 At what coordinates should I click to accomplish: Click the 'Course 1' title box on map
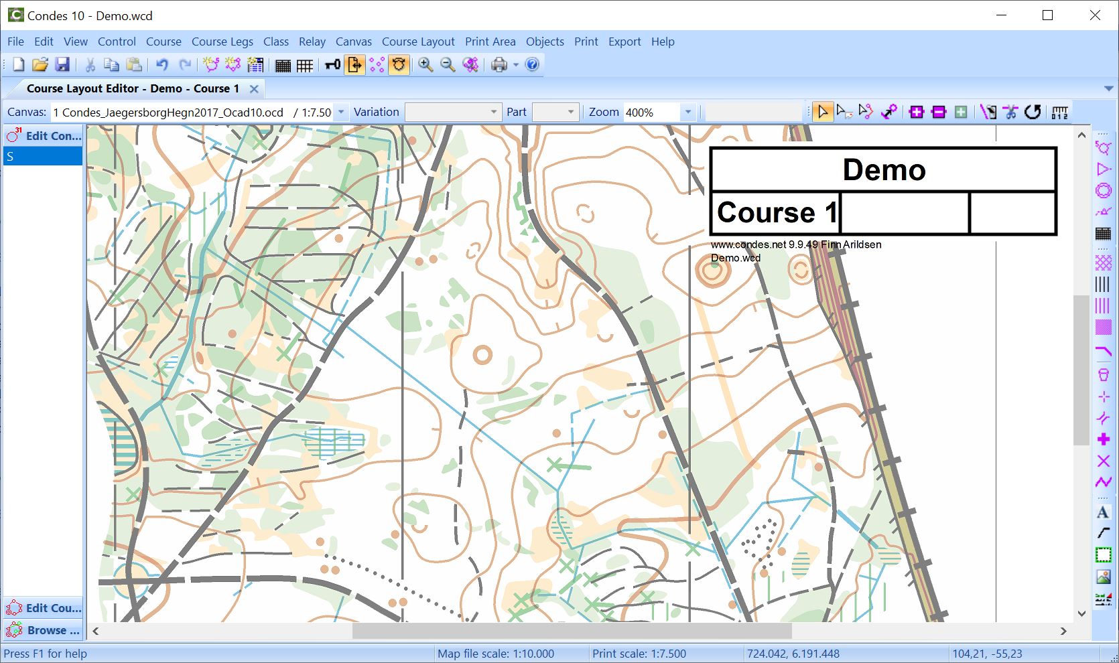(x=775, y=213)
